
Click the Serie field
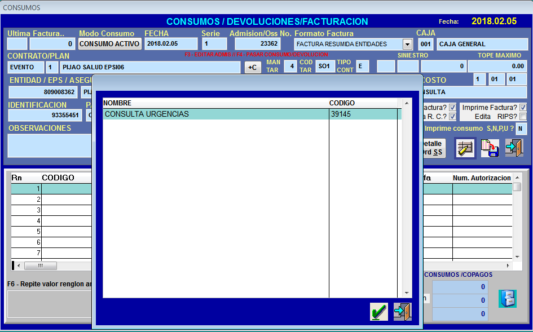tap(214, 44)
